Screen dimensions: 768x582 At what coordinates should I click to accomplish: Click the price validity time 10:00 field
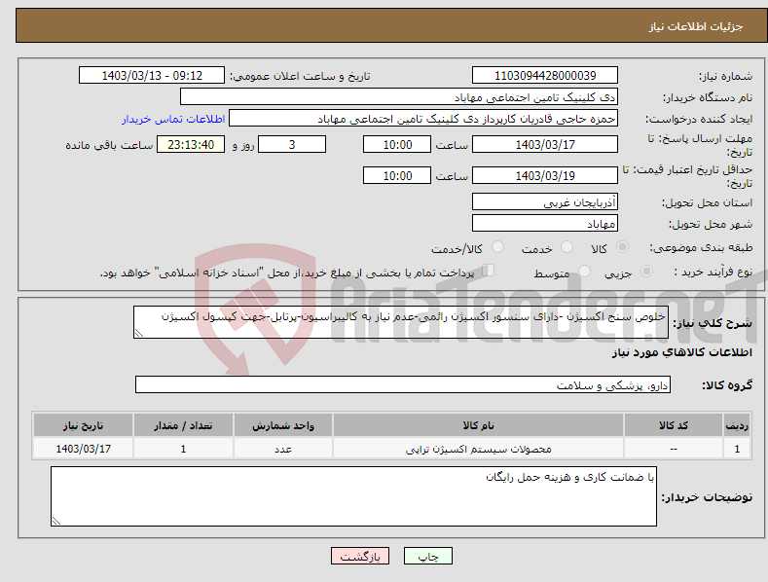tap(397, 175)
